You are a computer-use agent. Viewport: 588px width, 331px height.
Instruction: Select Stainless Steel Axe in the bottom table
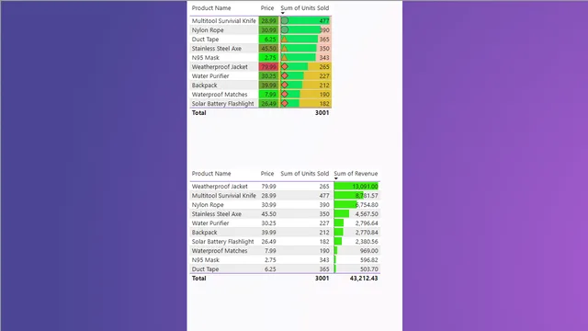click(x=217, y=214)
